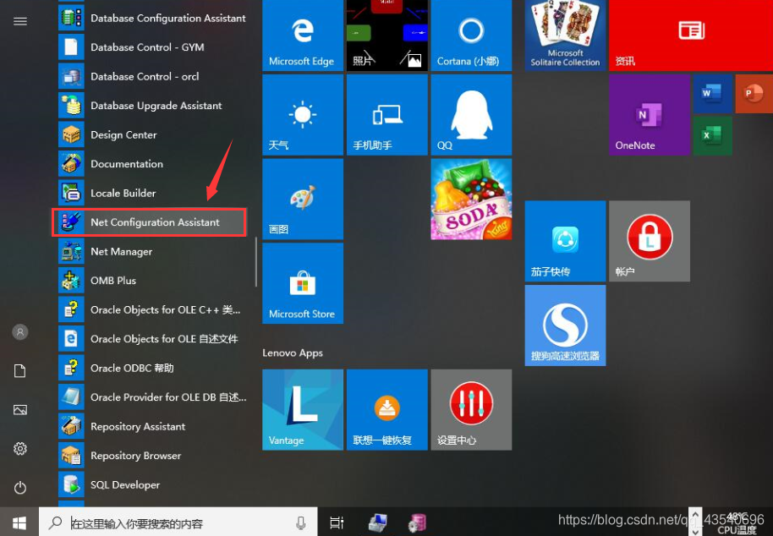Open Net Configuration Assistant from the app list

tap(149, 222)
